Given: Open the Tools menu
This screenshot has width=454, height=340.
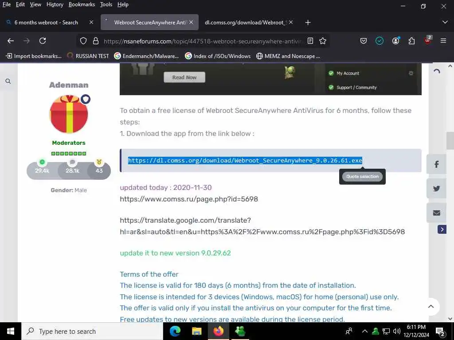Looking at the screenshot, I should coord(106,4).
